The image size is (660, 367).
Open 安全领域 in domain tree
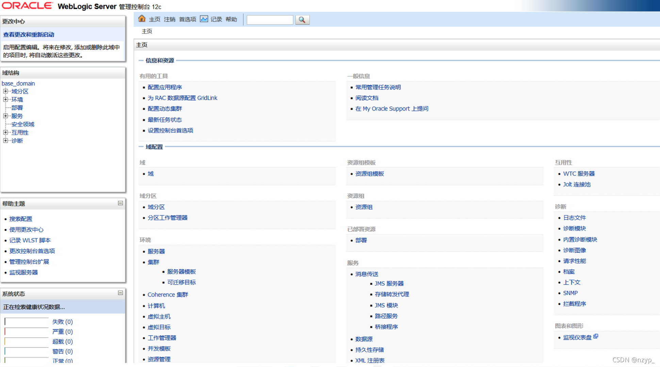[23, 124]
